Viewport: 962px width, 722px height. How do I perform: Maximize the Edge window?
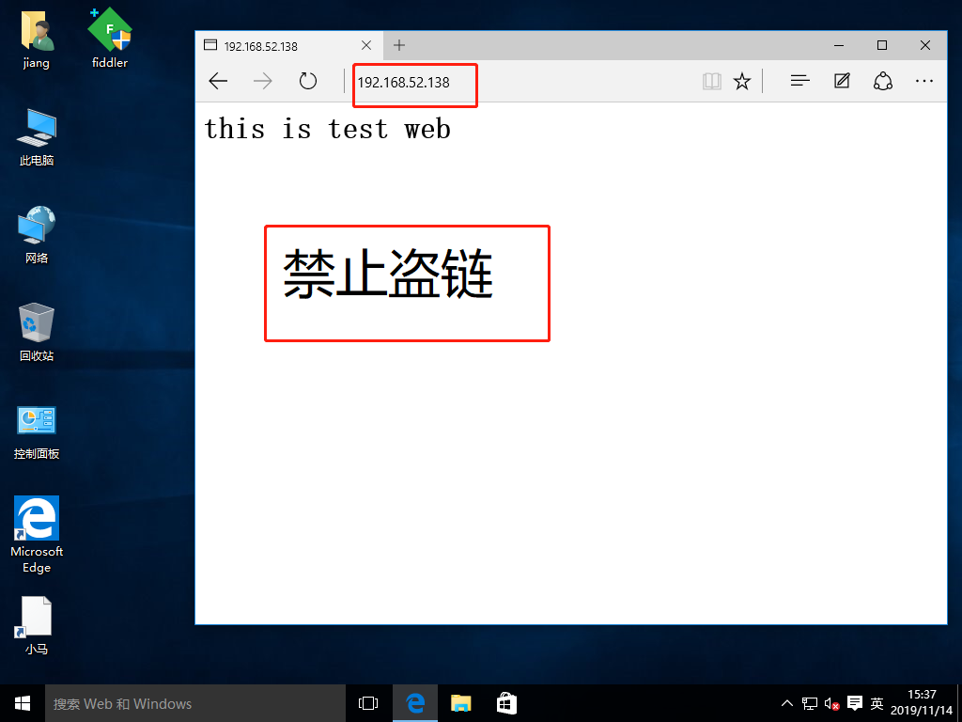click(882, 45)
